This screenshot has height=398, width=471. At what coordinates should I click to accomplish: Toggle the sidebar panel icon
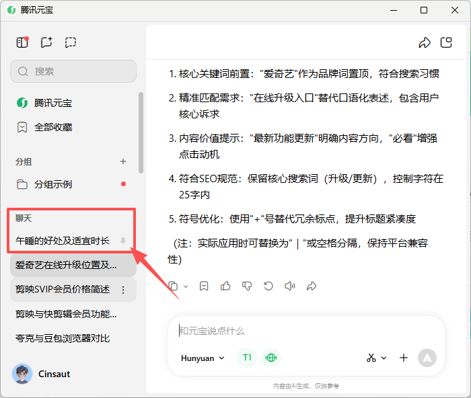coord(22,42)
